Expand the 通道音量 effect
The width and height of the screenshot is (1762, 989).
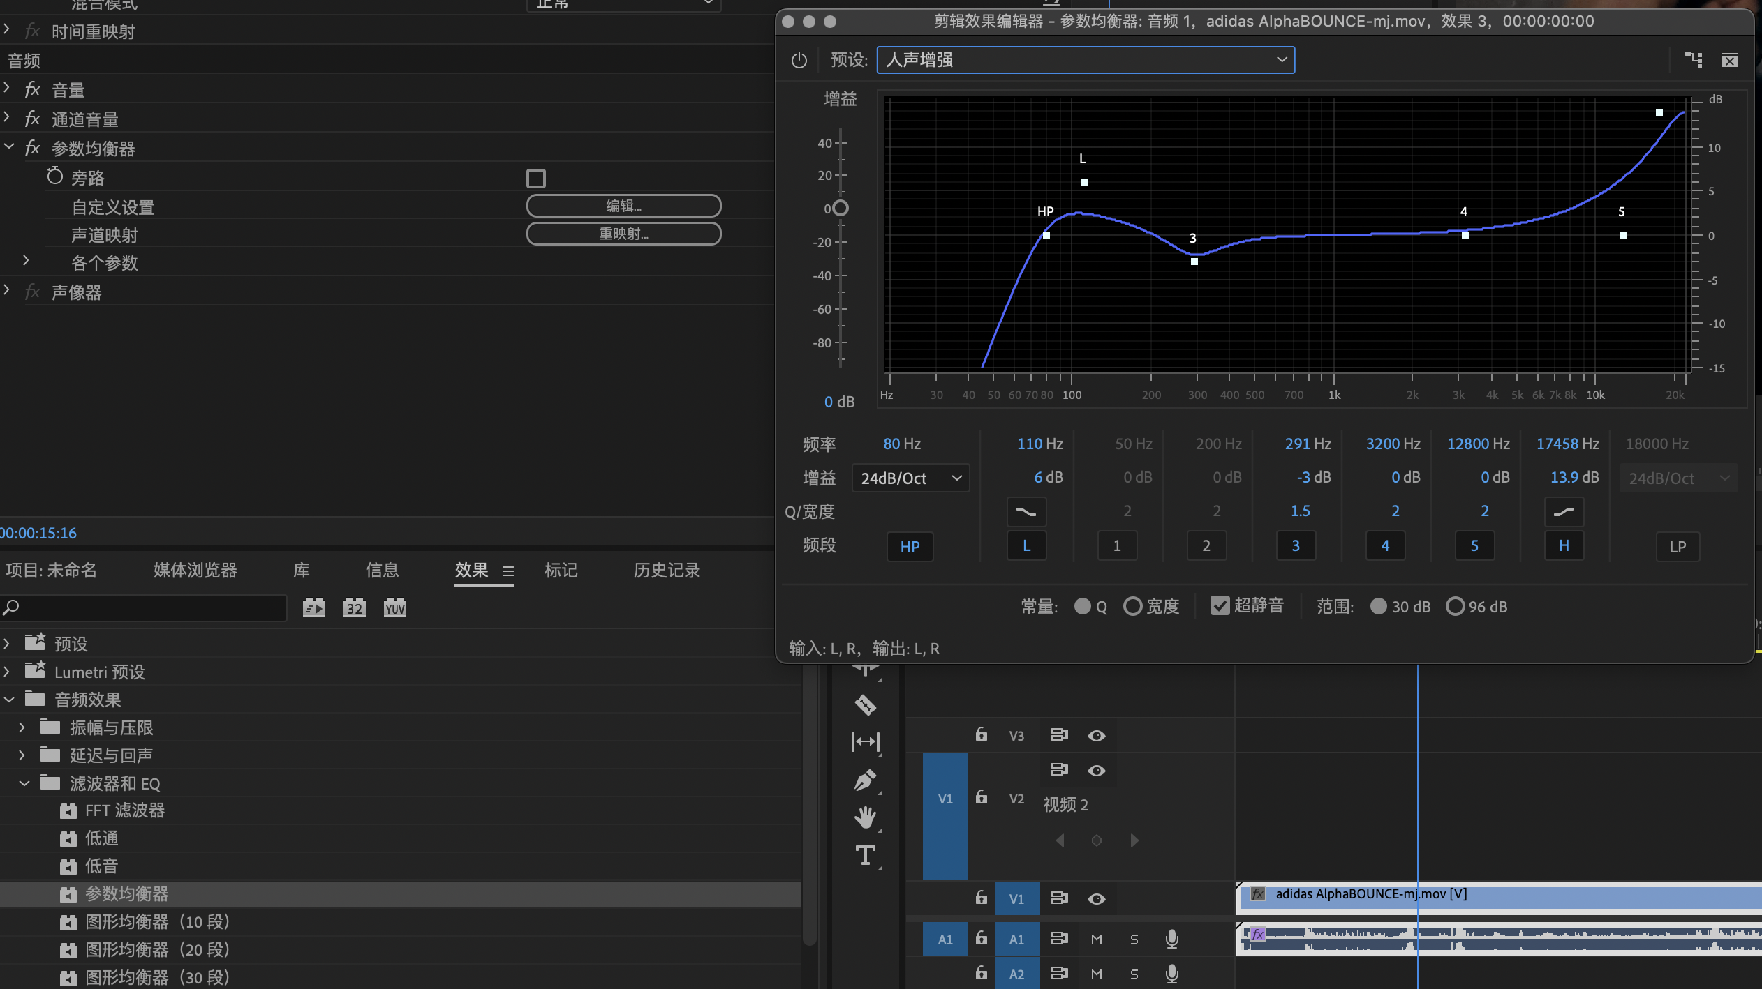click(x=7, y=117)
